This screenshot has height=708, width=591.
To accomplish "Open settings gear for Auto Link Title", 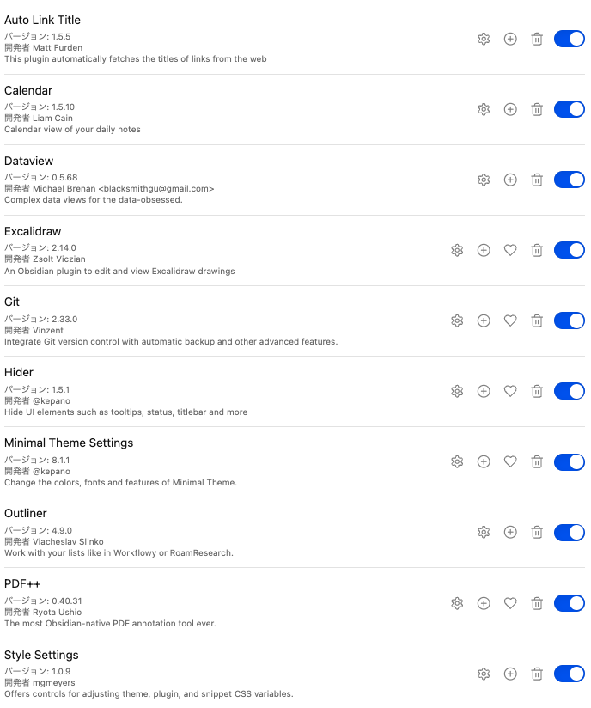I will 484,39.
